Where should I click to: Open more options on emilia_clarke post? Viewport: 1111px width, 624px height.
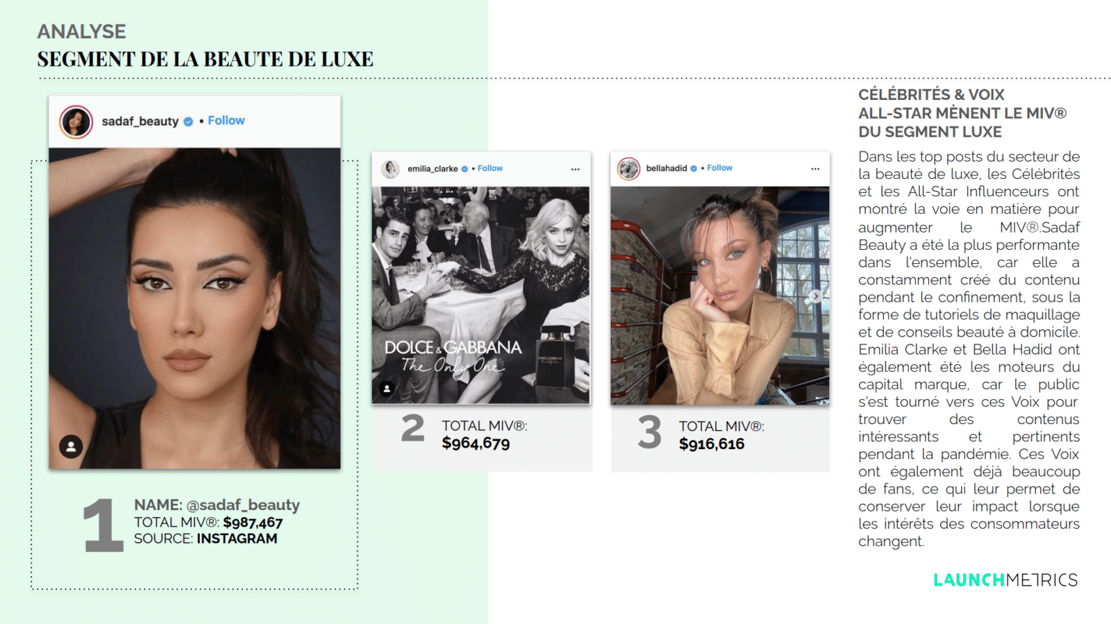pyautogui.click(x=575, y=169)
